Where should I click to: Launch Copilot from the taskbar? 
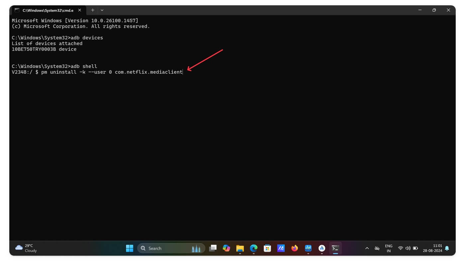coord(226,248)
